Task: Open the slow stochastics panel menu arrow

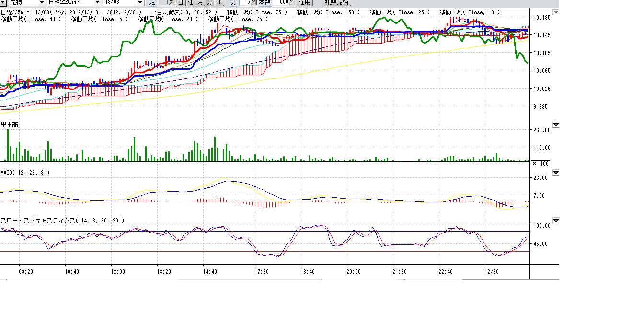Action: tap(556, 221)
